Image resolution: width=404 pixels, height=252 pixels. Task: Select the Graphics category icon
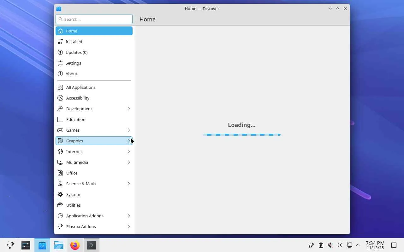click(60, 141)
